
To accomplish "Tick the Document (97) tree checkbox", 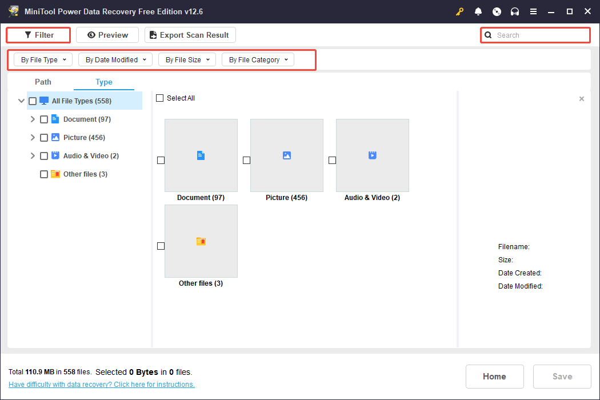I will 44,119.
